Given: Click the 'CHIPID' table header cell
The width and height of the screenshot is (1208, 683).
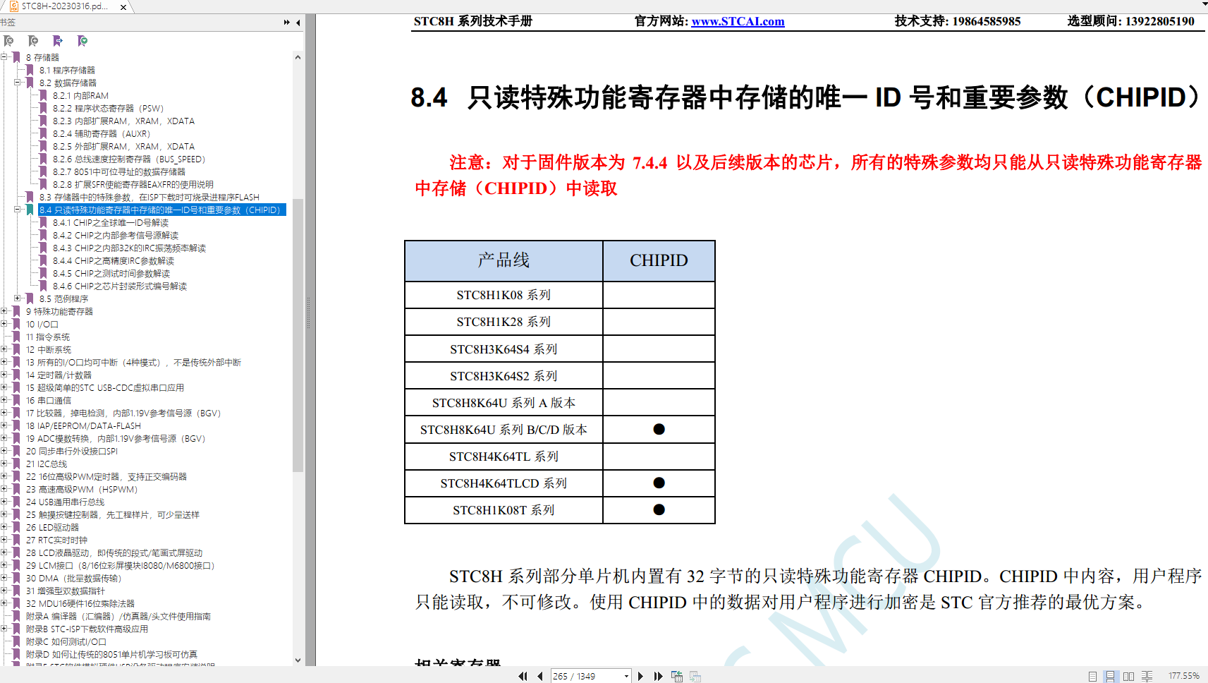Looking at the screenshot, I should coord(659,260).
